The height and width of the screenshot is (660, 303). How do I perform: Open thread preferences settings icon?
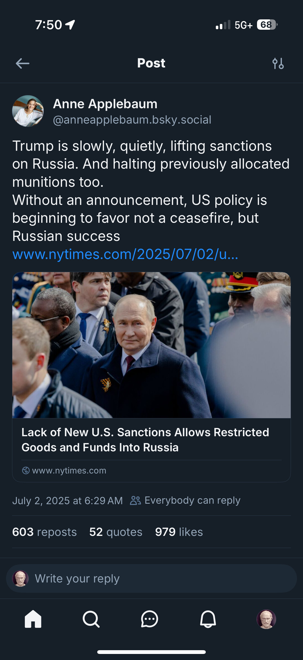click(278, 63)
